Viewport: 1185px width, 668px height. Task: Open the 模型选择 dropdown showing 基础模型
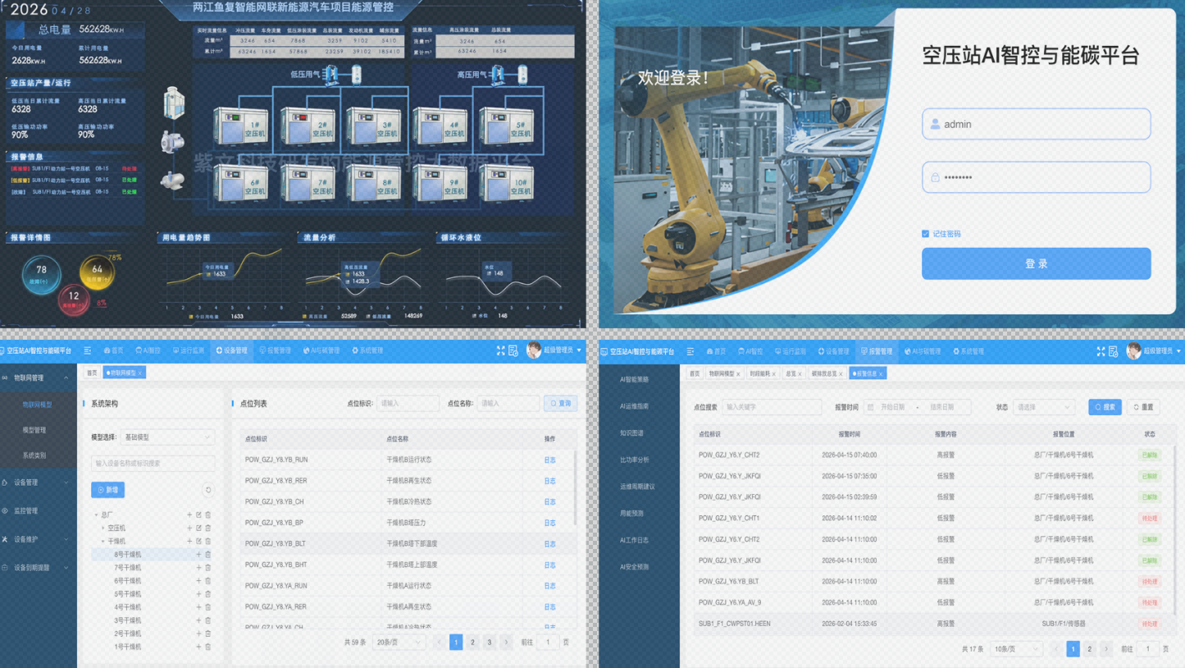click(x=167, y=437)
